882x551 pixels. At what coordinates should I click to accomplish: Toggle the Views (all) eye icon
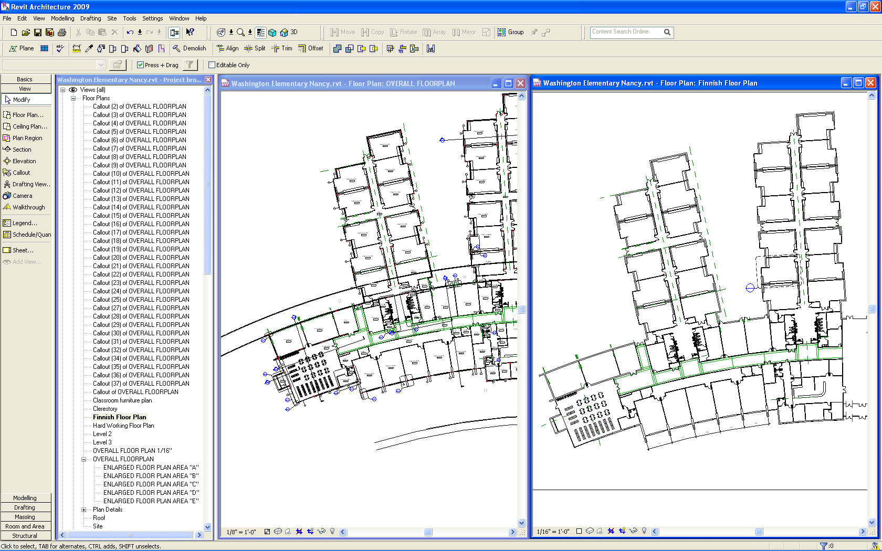pyautogui.click(x=73, y=90)
